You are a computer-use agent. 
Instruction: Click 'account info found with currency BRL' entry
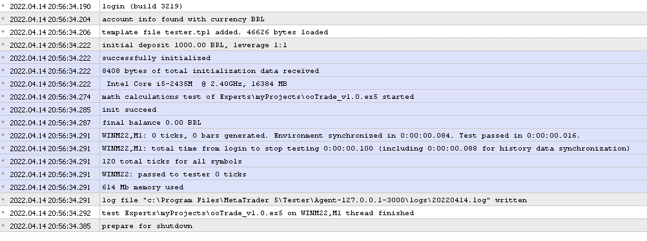click(183, 19)
